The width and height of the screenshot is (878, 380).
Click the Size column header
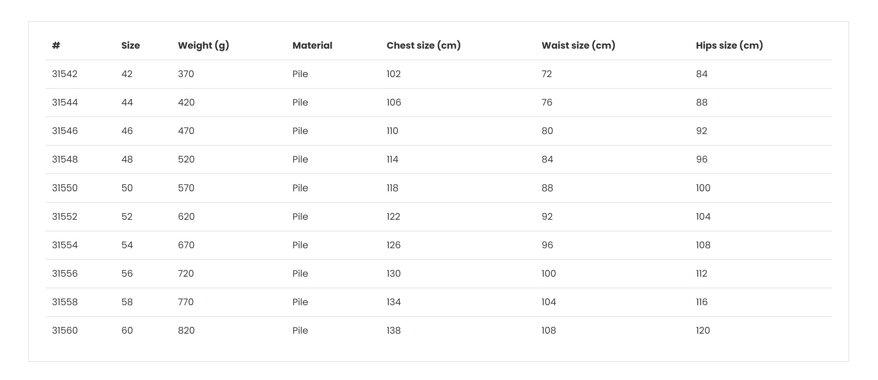[130, 45]
